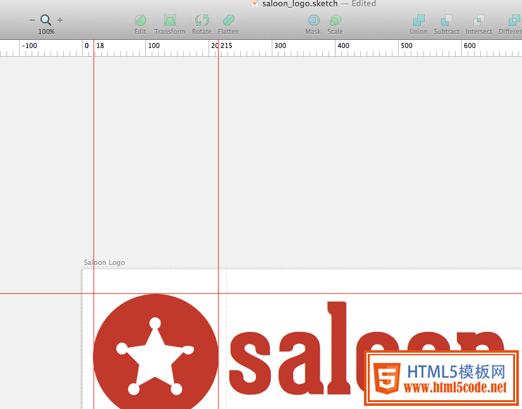Apply the Intersect boolean operation
Image resolution: width=522 pixels, height=409 pixels.
point(479,25)
